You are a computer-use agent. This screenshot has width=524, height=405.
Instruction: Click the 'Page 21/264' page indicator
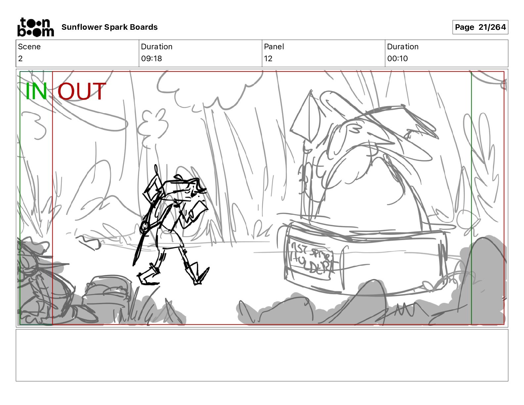click(480, 27)
